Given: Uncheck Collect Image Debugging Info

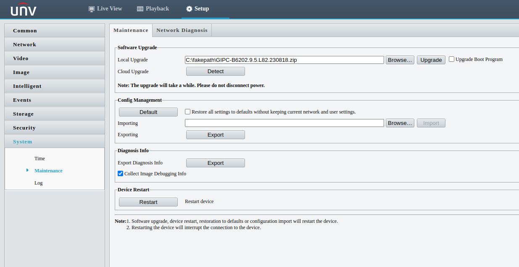Looking at the screenshot, I should [121, 174].
